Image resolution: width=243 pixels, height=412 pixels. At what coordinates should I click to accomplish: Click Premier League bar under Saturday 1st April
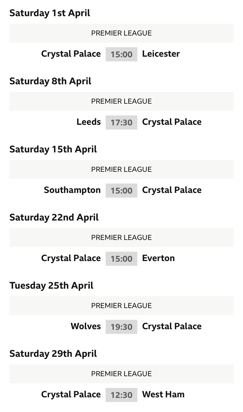tap(122, 33)
